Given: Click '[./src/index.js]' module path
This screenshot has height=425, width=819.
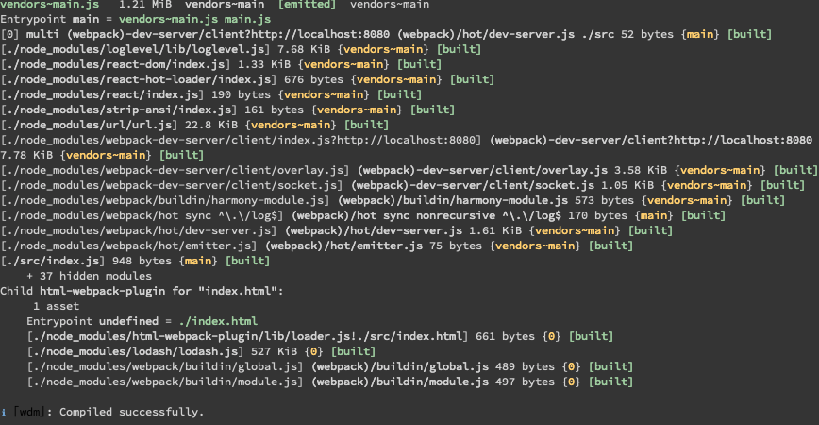Looking at the screenshot, I should click(x=53, y=261).
